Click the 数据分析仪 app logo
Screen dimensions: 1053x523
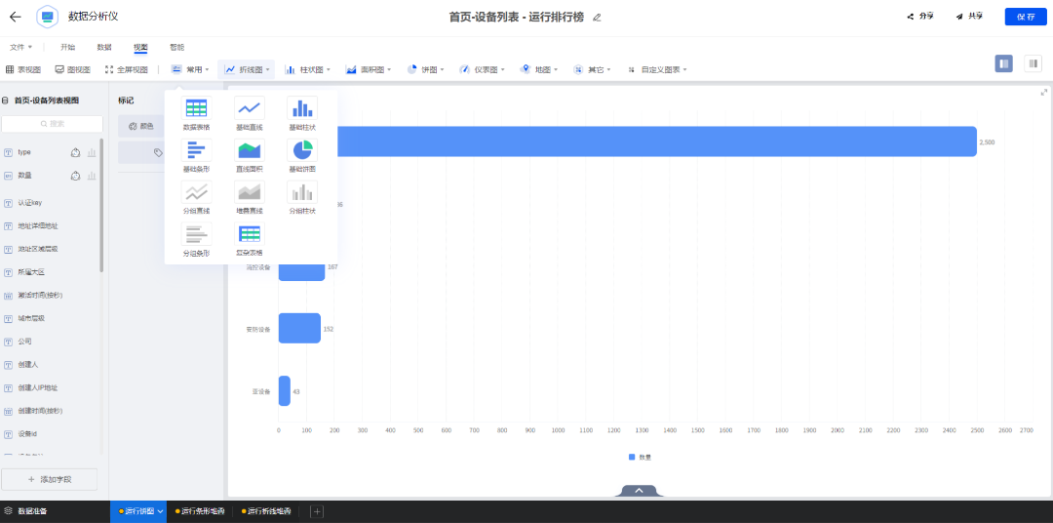pyautogui.click(x=47, y=17)
